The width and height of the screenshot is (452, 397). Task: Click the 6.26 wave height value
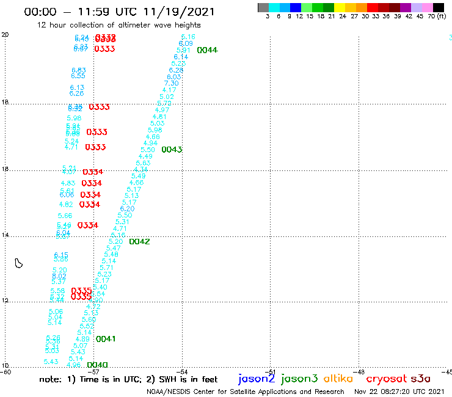click(77, 93)
